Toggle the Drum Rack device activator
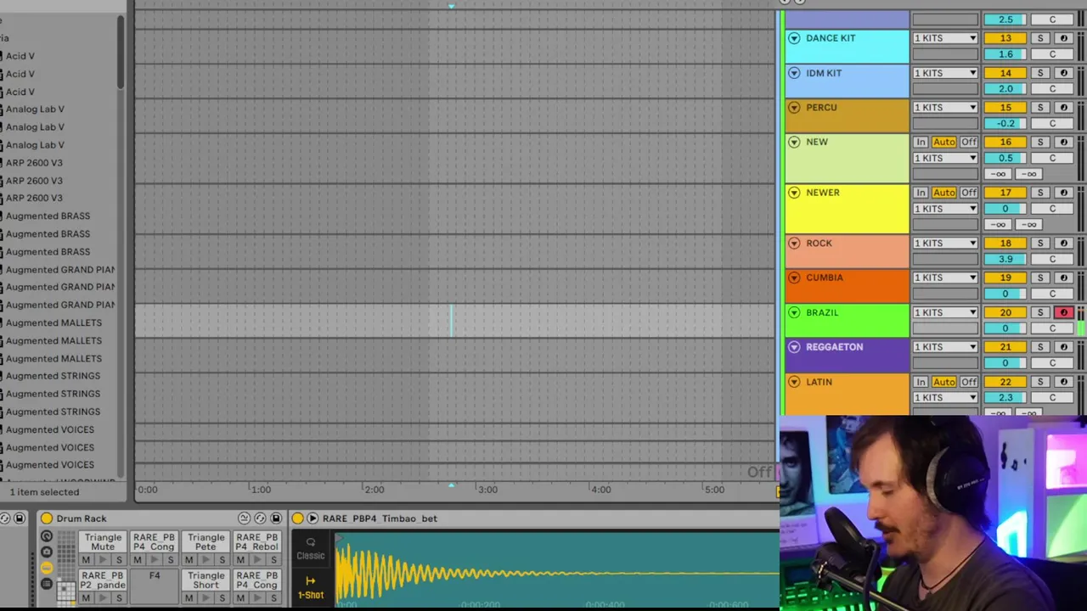Image resolution: width=1087 pixels, height=611 pixels. [47, 519]
